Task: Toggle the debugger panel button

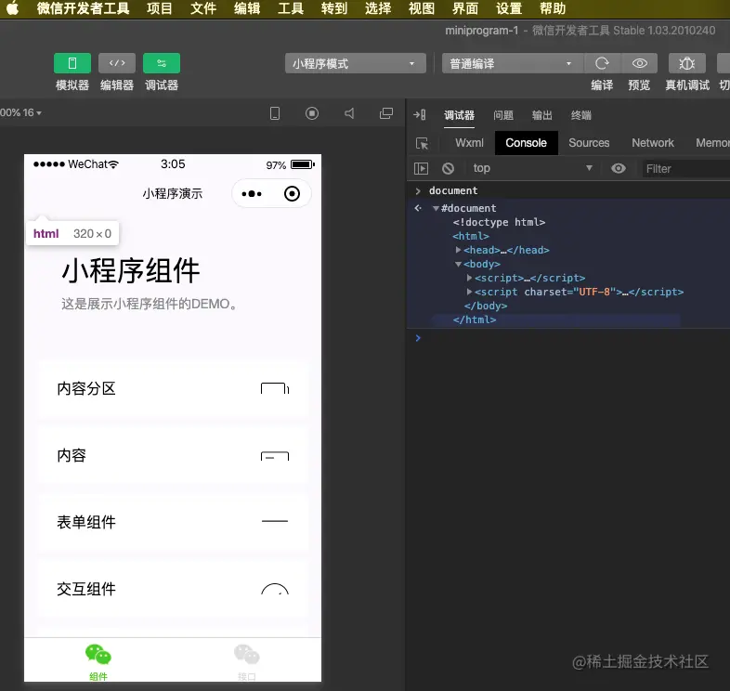Action: tap(162, 63)
